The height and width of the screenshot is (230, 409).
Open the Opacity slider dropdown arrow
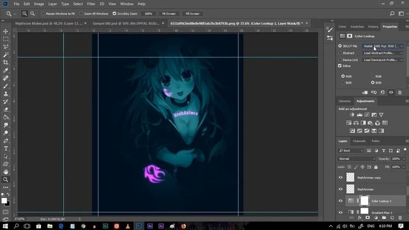[x=404, y=159]
